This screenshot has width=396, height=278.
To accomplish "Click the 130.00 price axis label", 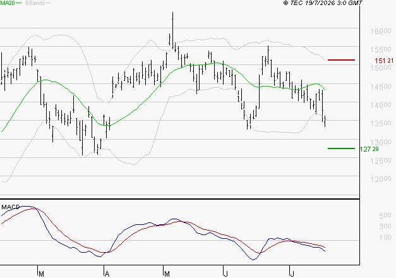I will (381, 142).
